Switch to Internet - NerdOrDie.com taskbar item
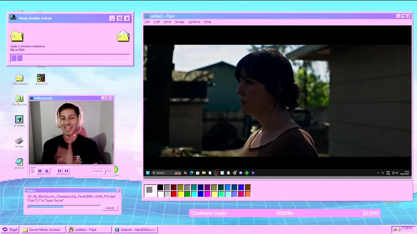417x234 pixels. 135,230
